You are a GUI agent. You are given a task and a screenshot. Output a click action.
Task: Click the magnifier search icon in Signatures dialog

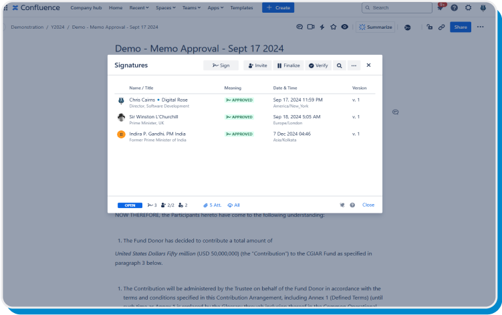(x=340, y=66)
